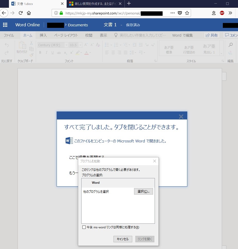Viewport: 238px width, 249px height.
Task: Click the font color A icon
Action: (86, 53)
